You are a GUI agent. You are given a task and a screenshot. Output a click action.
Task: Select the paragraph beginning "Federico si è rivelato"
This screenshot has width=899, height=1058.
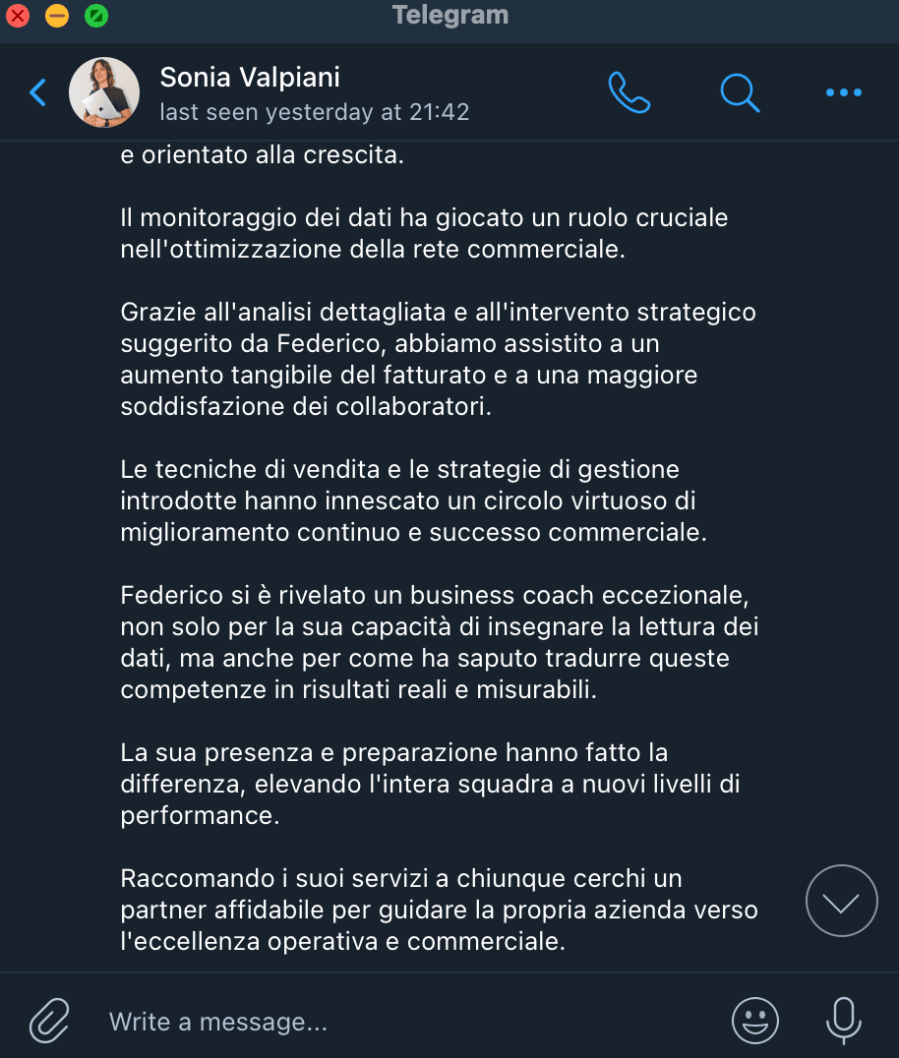coord(439,642)
